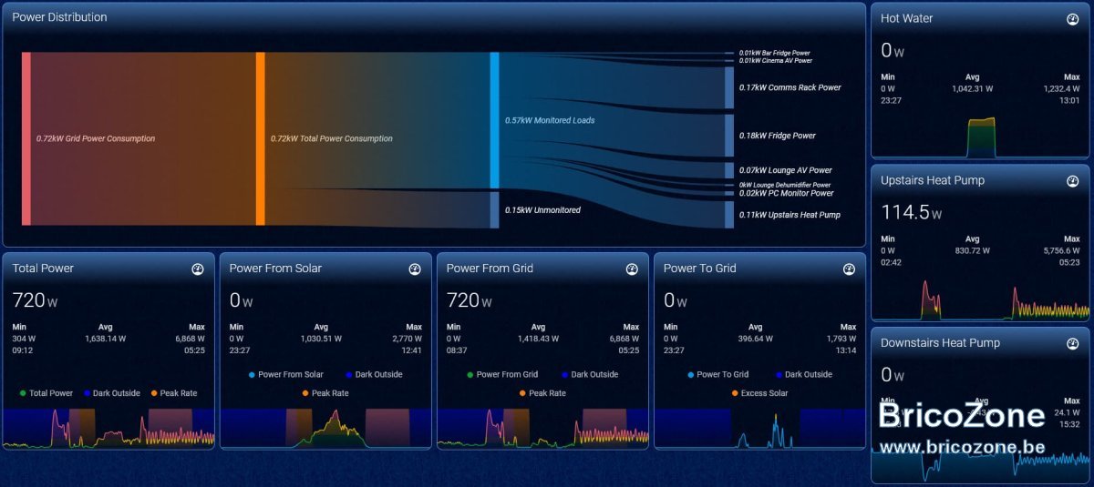Hide Excess Solar series in Power To Grid
Image resolution: width=1094 pixels, height=487 pixels.
[x=759, y=393]
